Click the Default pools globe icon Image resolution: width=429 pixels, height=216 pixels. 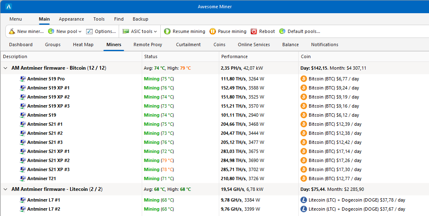coord(282,31)
